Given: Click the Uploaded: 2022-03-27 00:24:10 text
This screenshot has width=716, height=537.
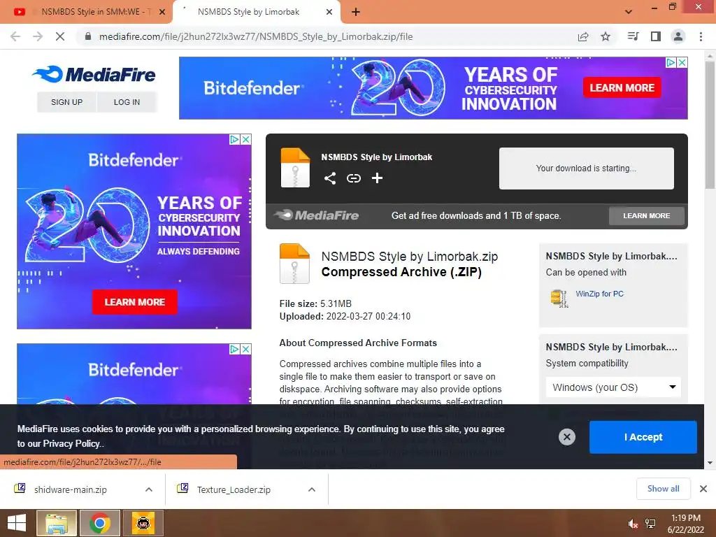Looking at the screenshot, I should tap(345, 317).
